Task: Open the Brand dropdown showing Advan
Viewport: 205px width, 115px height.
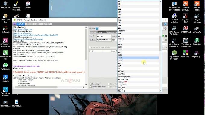Action: (104, 36)
